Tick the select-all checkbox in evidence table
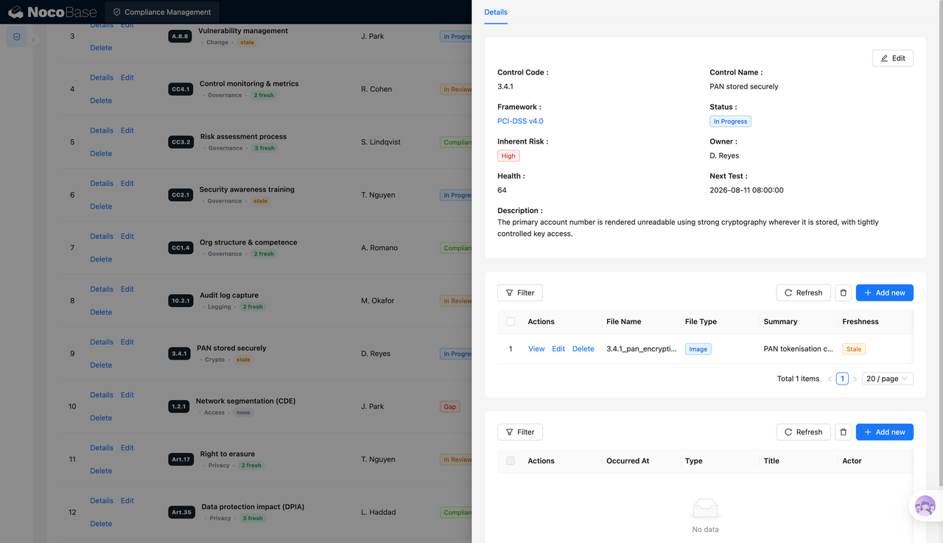Image resolution: width=943 pixels, height=543 pixels. coord(511,321)
